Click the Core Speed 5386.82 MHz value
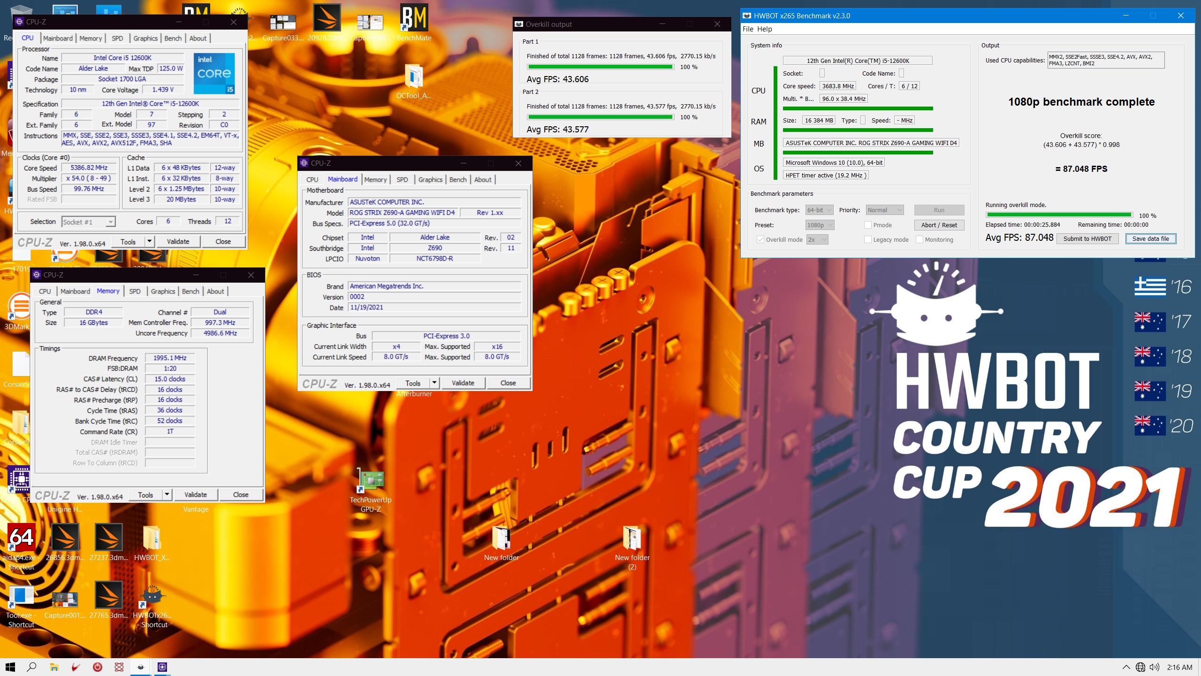The width and height of the screenshot is (1201, 676). (89, 168)
